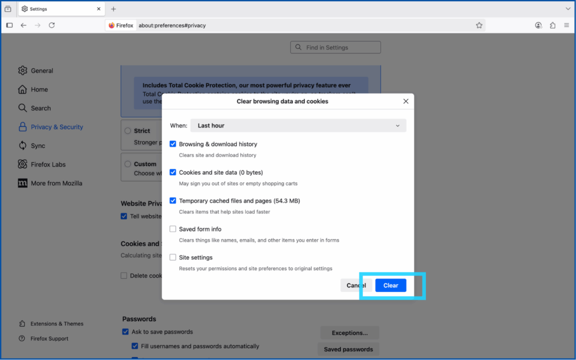Open a new tab with plus icon
576x360 pixels.
click(x=114, y=9)
